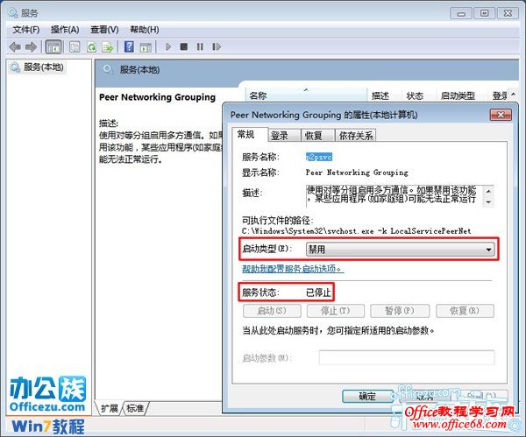Click the Back arrow in the toolbar
526x437 pixels.
click(x=15, y=46)
